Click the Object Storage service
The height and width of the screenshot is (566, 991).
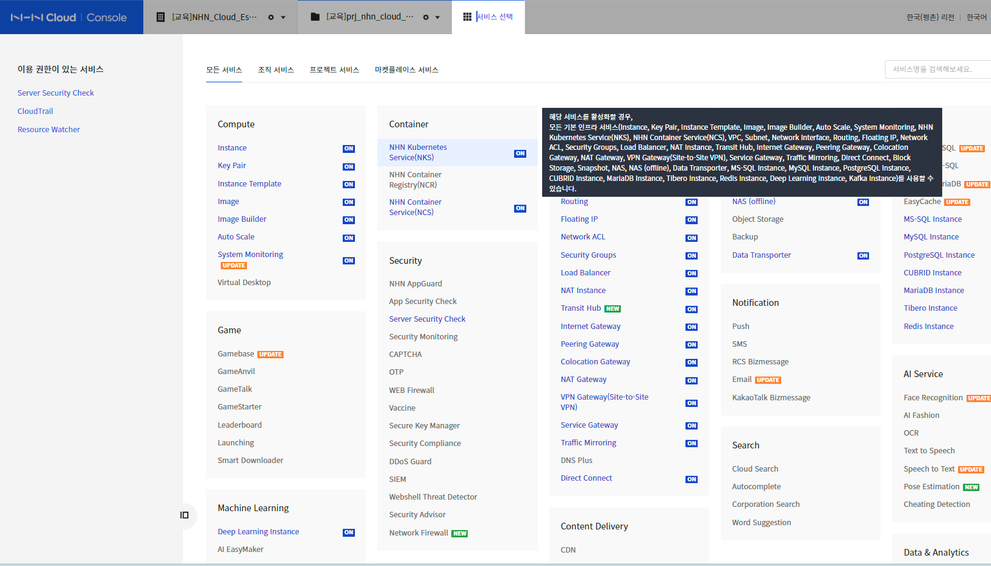[758, 219]
